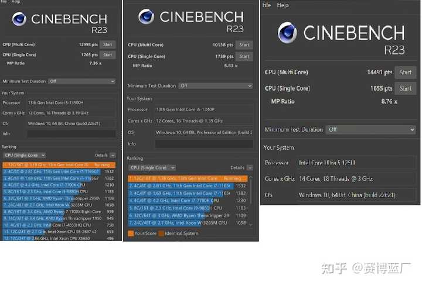Screen dimensions: 422x285
Task: Click 14 Cores, 18 Threads @ 3 GHz text
Action: coord(336,179)
